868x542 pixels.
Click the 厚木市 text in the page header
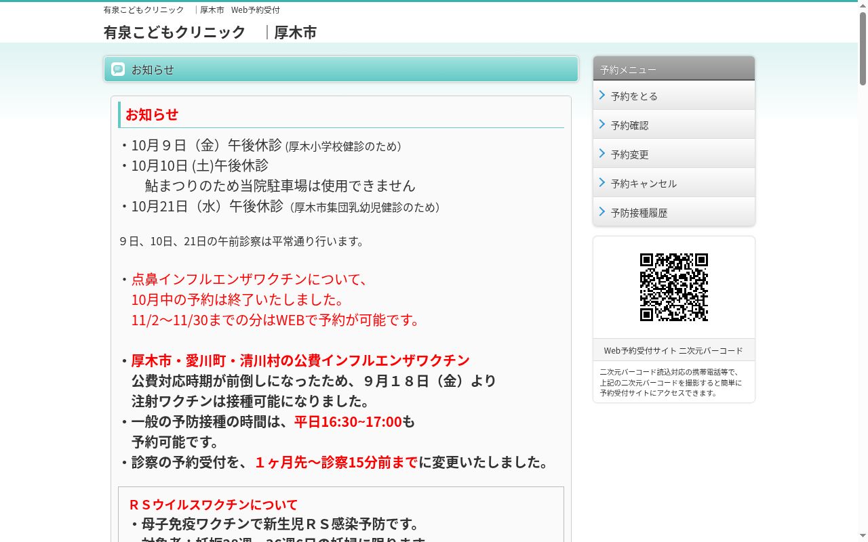point(295,32)
